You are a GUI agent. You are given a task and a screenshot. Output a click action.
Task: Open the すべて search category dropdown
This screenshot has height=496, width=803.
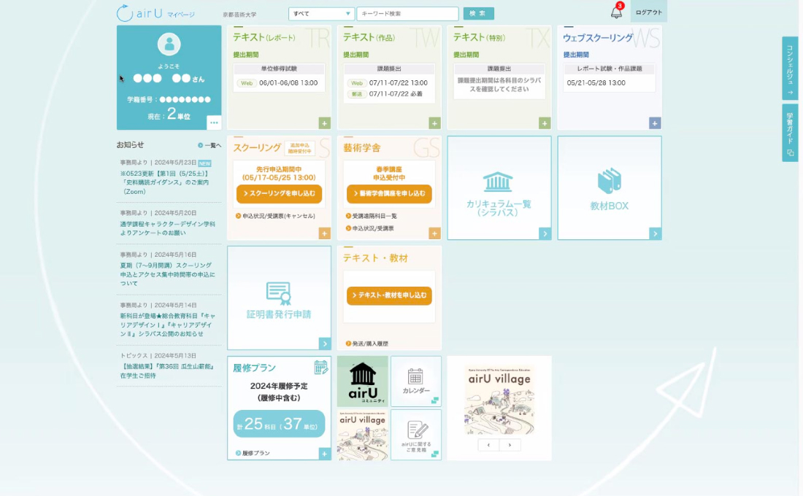[x=321, y=14]
